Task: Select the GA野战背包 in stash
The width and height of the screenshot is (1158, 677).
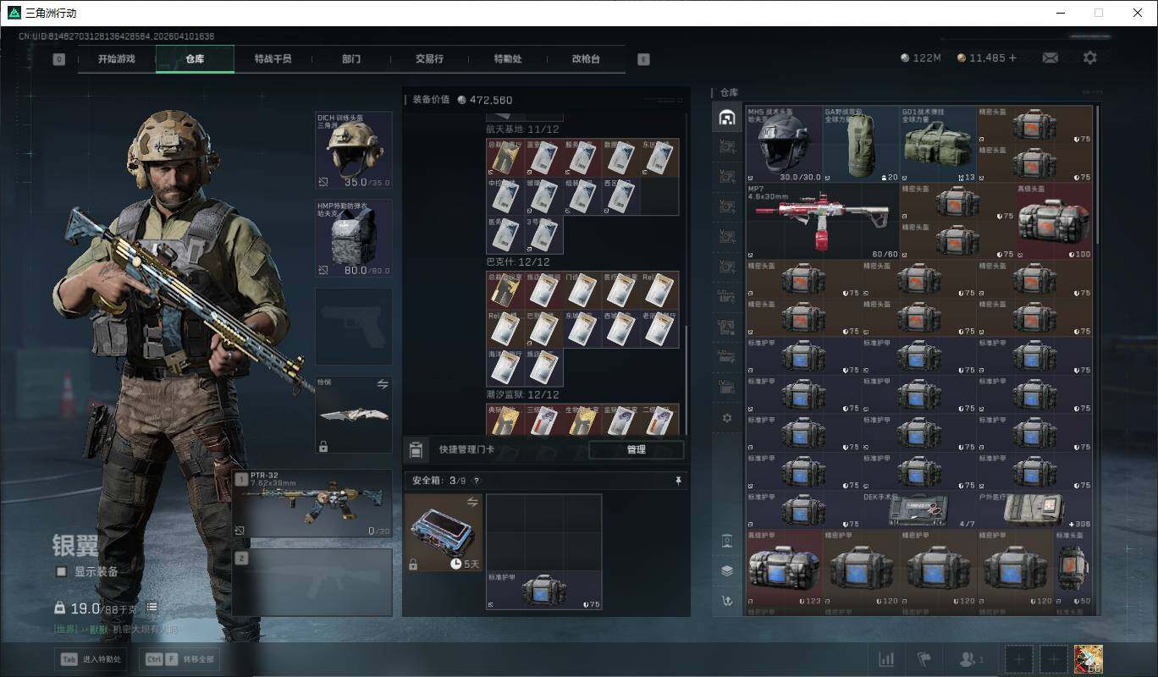Action: [x=861, y=143]
